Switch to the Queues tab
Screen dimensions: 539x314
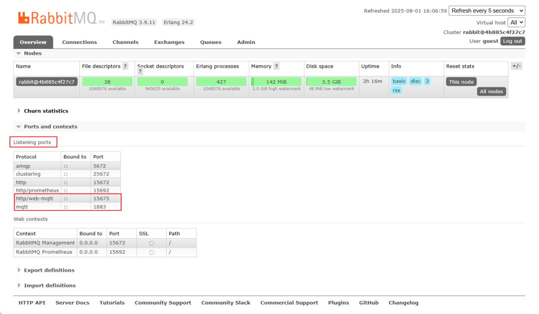211,42
